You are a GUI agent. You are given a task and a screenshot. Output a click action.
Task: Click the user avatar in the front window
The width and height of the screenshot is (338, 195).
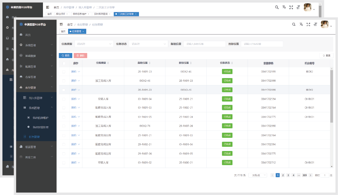tap(325, 24)
